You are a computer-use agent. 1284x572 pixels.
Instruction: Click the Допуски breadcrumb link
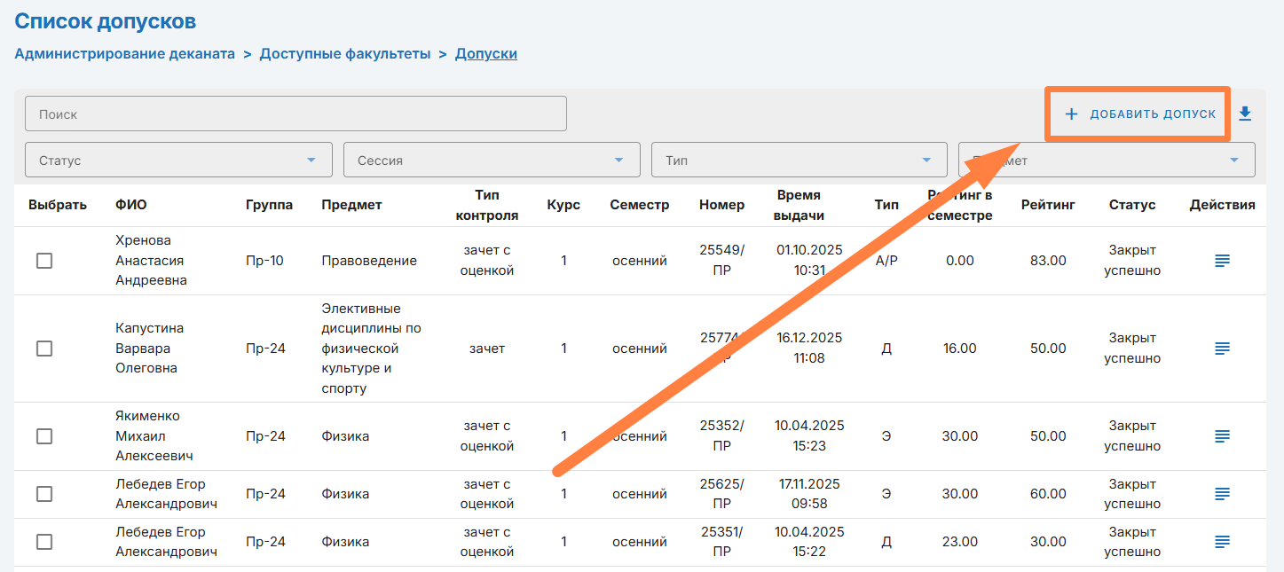click(x=486, y=54)
